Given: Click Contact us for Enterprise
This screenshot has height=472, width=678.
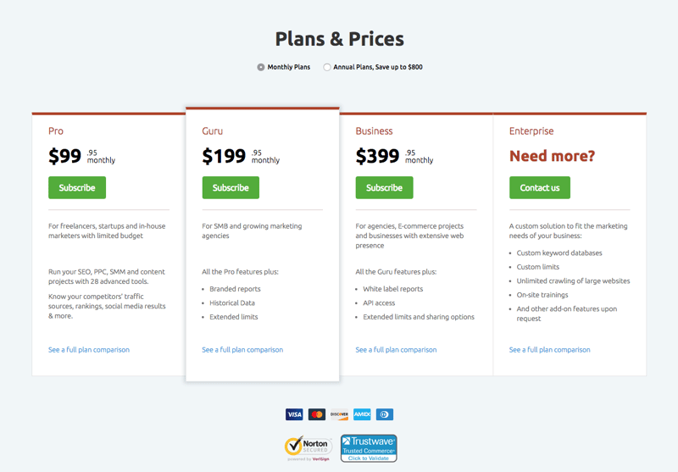Looking at the screenshot, I should point(540,187).
